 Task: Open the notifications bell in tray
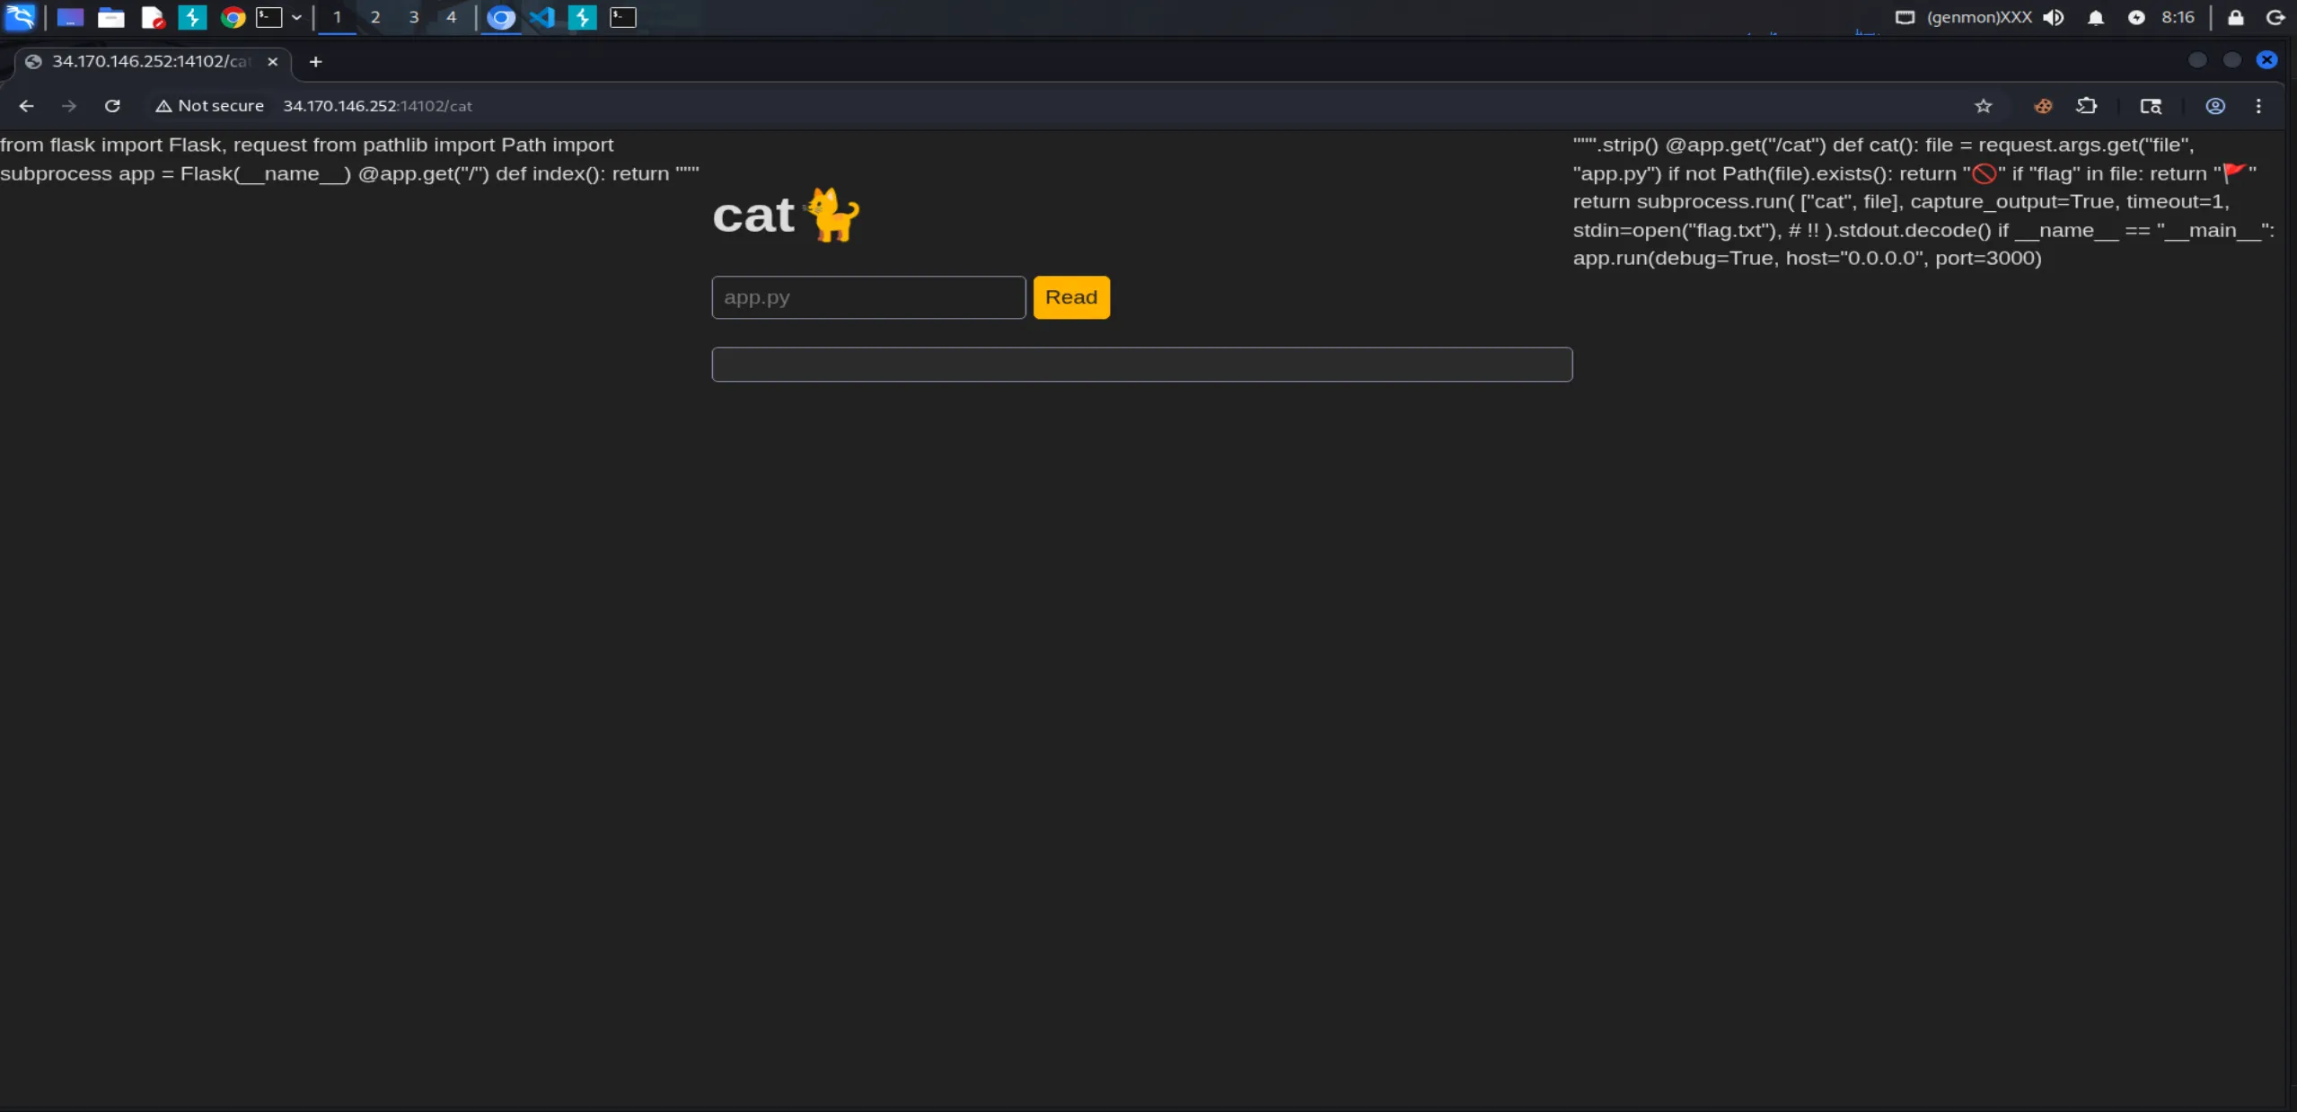coord(2095,17)
